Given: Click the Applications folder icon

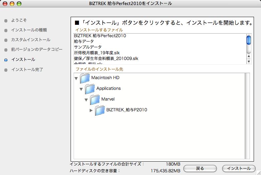Looking at the screenshot, I should pos(90,89).
